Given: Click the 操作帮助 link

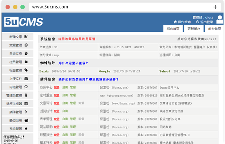Looking at the screenshot, I should coord(184,22).
